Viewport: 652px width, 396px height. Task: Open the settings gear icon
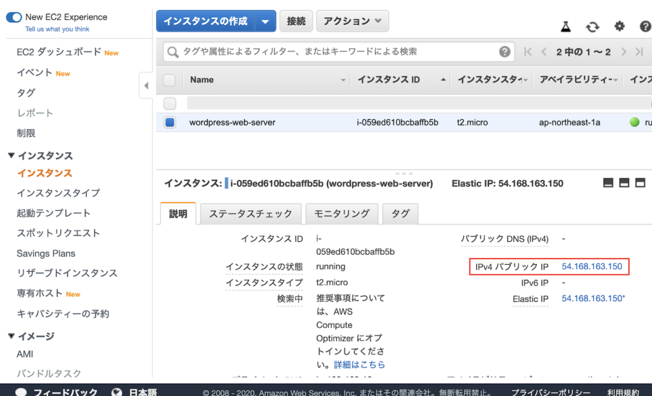pos(620,26)
